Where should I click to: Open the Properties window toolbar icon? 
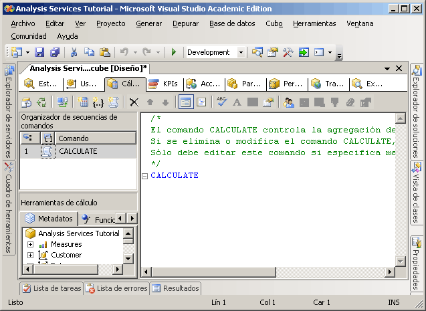click(x=273, y=52)
